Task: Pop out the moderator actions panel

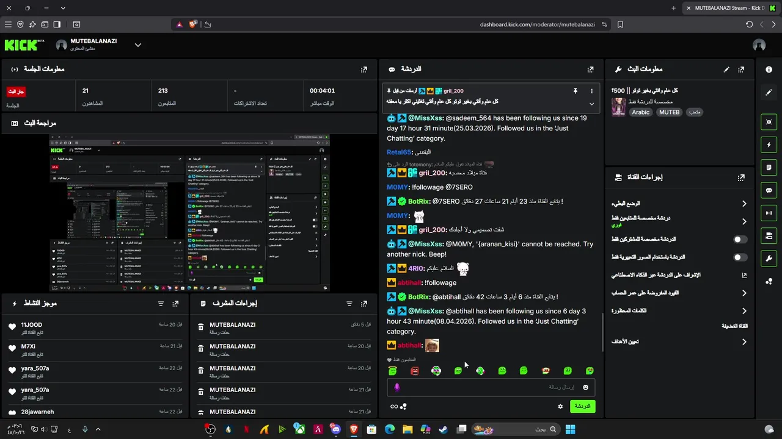Action: (364, 303)
